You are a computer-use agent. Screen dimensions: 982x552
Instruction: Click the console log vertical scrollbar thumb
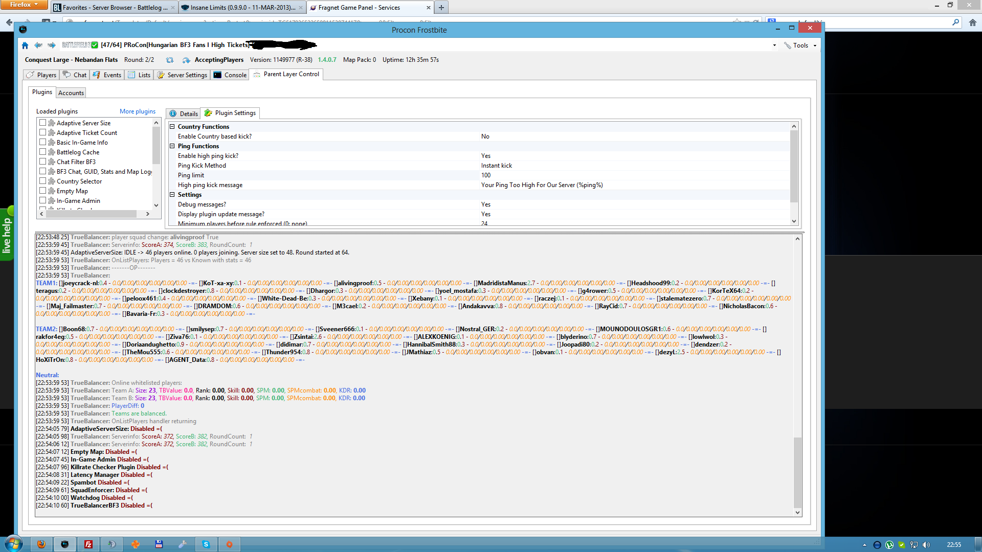coord(797,473)
